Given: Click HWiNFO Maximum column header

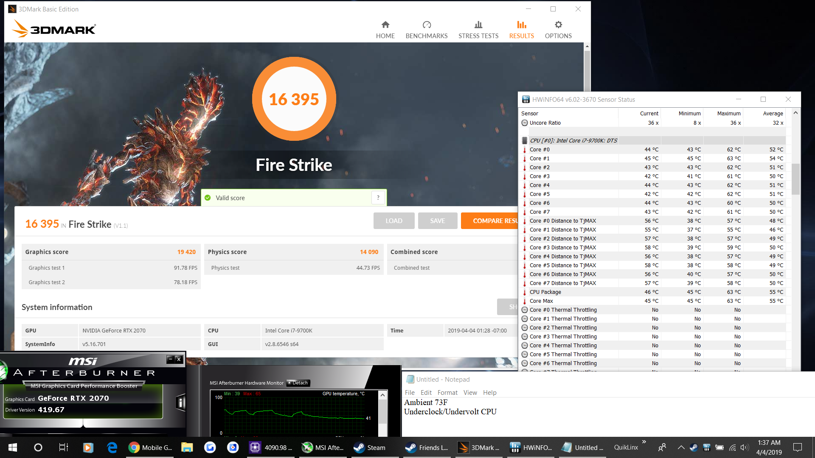Looking at the screenshot, I should (723, 113).
